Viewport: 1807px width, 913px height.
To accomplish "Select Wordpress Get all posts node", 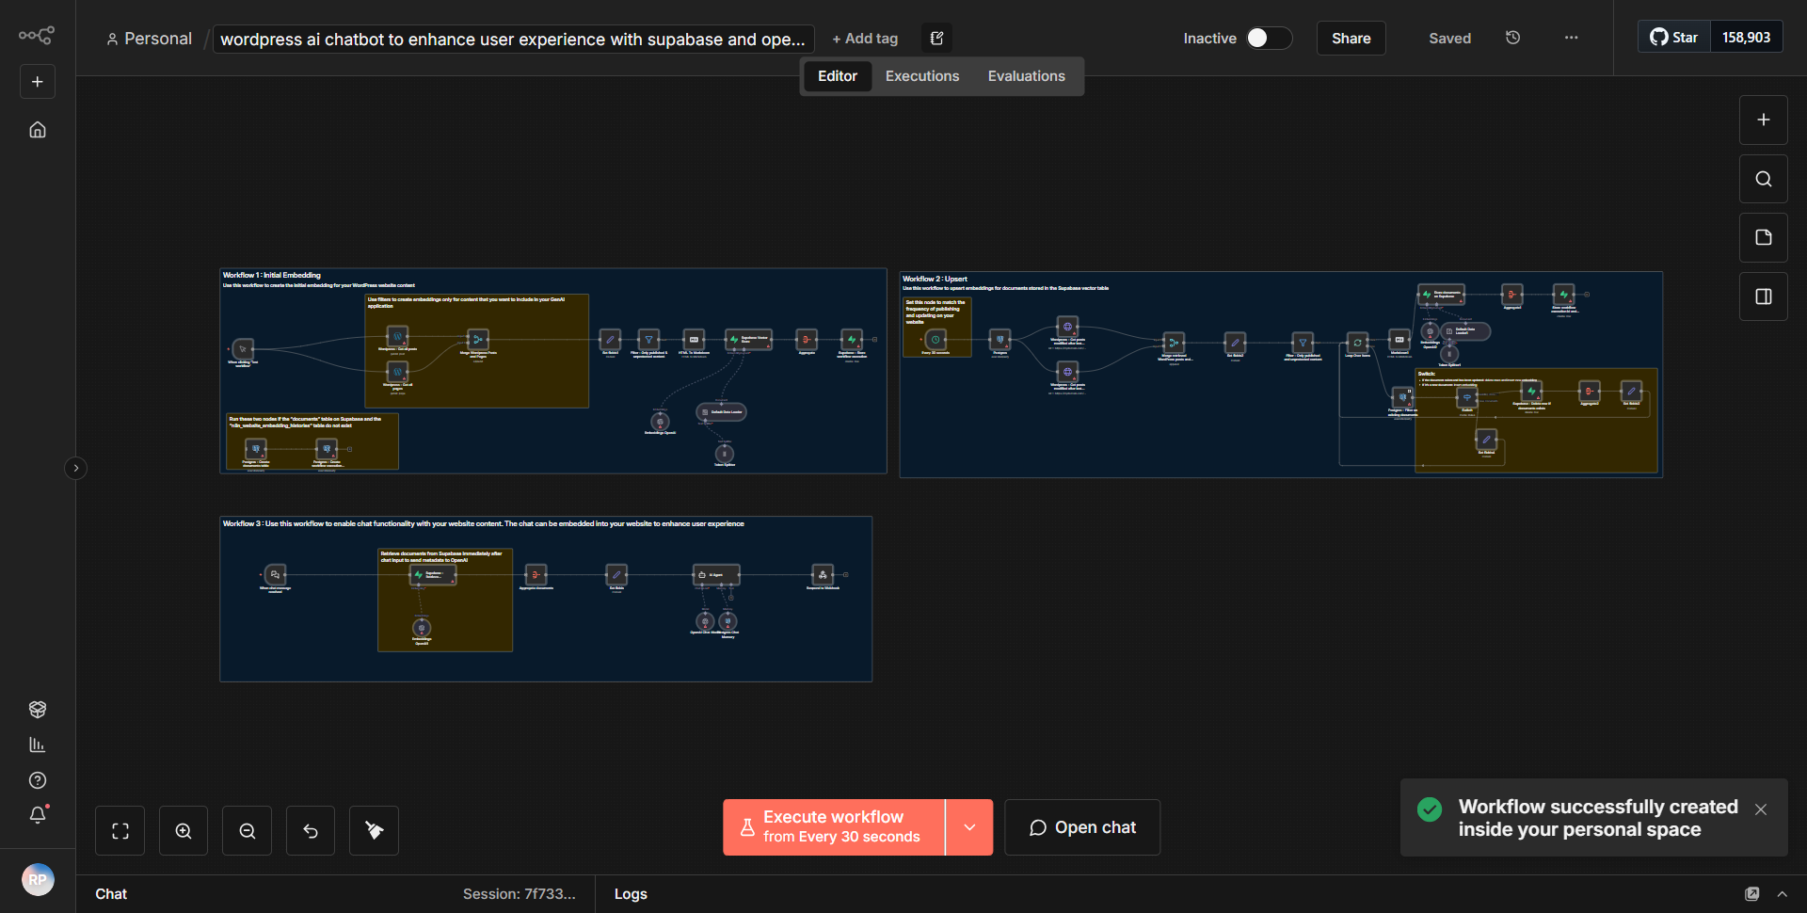I will (x=398, y=336).
